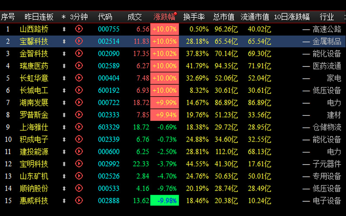Select stock name 山西路桥

click(x=34, y=29)
